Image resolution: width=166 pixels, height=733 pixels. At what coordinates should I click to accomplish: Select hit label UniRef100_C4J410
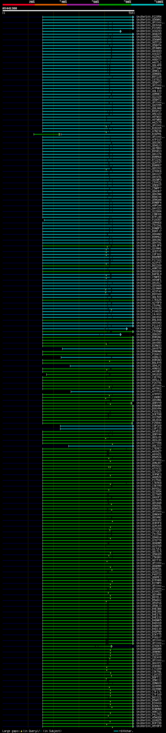pyautogui.click(x=149, y=314)
